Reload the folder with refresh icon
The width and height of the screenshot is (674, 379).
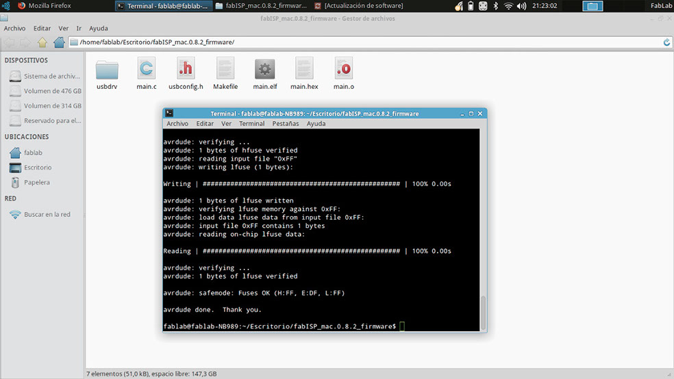[666, 42]
